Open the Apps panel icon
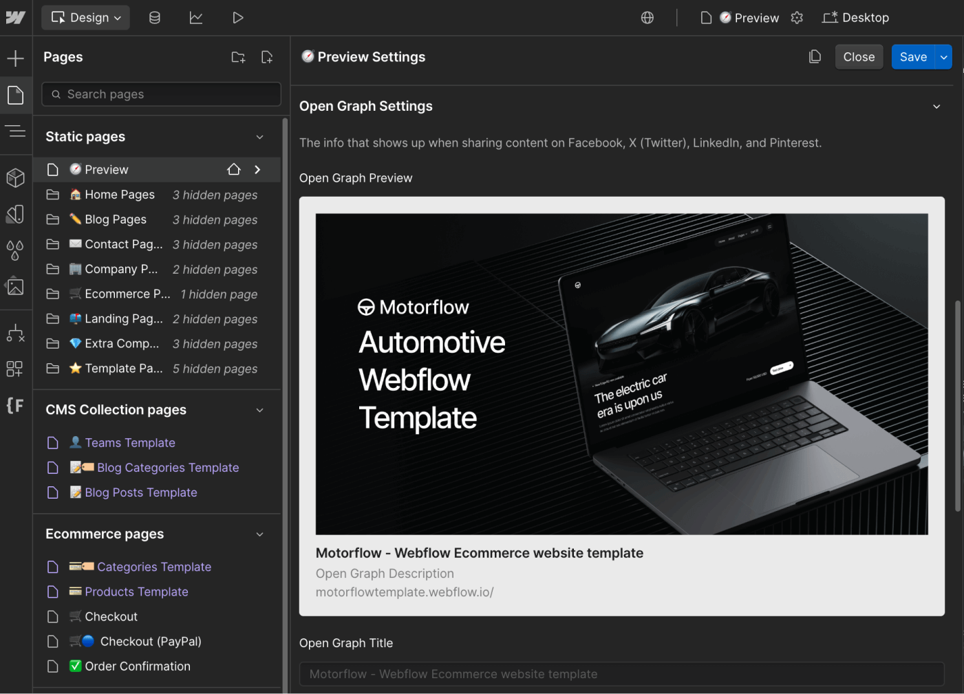 click(16, 368)
